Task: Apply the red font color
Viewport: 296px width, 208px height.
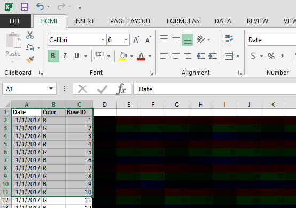Action: [141, 56]
